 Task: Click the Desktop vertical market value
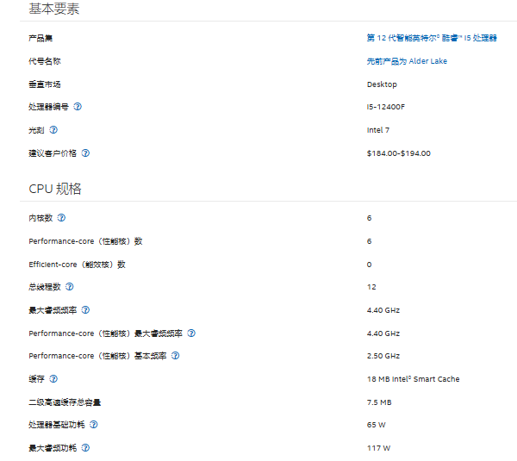click(382, 84)
